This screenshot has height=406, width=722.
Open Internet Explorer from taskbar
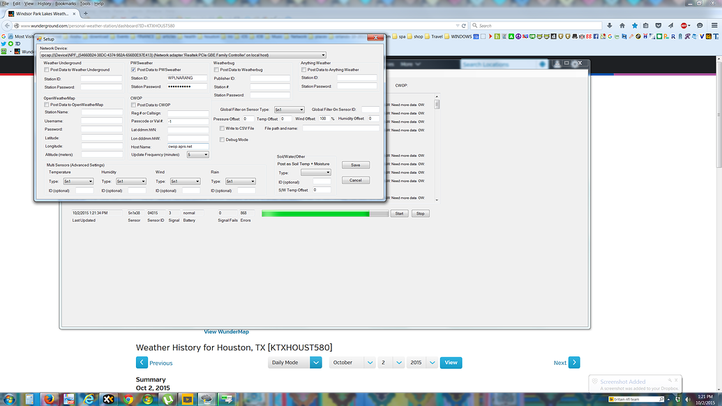pyautogui.click(x=89, y=399)
